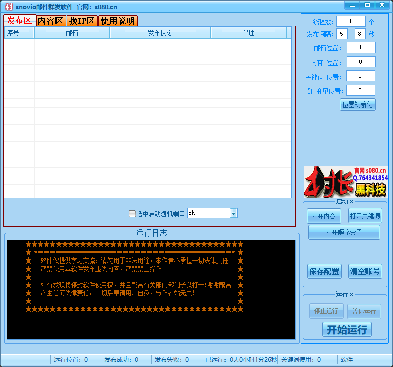
Task: Click the 打开关键词 button
Action: pyautogui.click(x=365, y=216)
